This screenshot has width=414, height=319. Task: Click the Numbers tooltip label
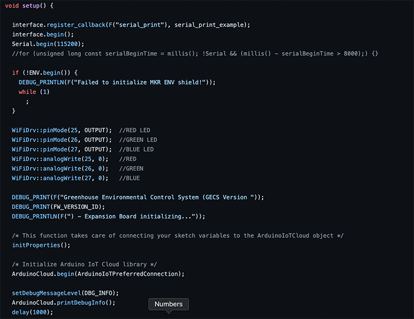tap(169, 304)
